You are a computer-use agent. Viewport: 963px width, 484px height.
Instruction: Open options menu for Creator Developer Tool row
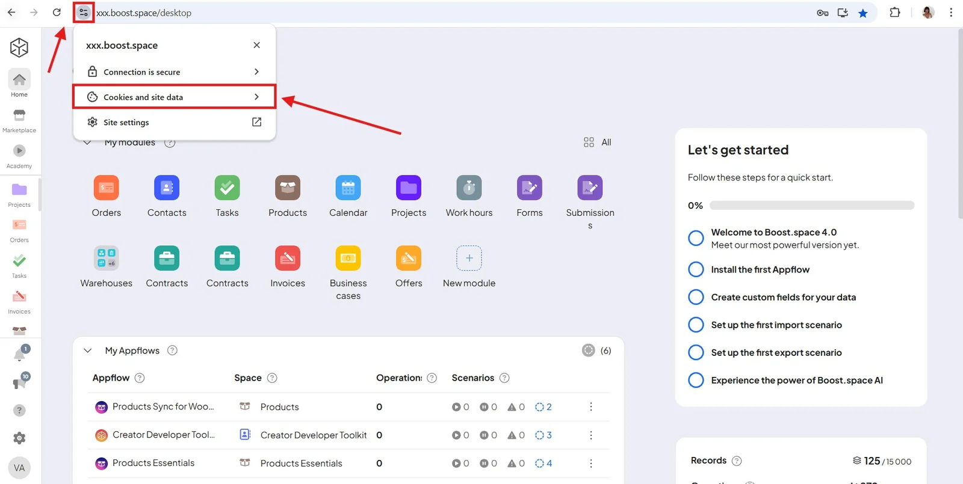point(591,435)
